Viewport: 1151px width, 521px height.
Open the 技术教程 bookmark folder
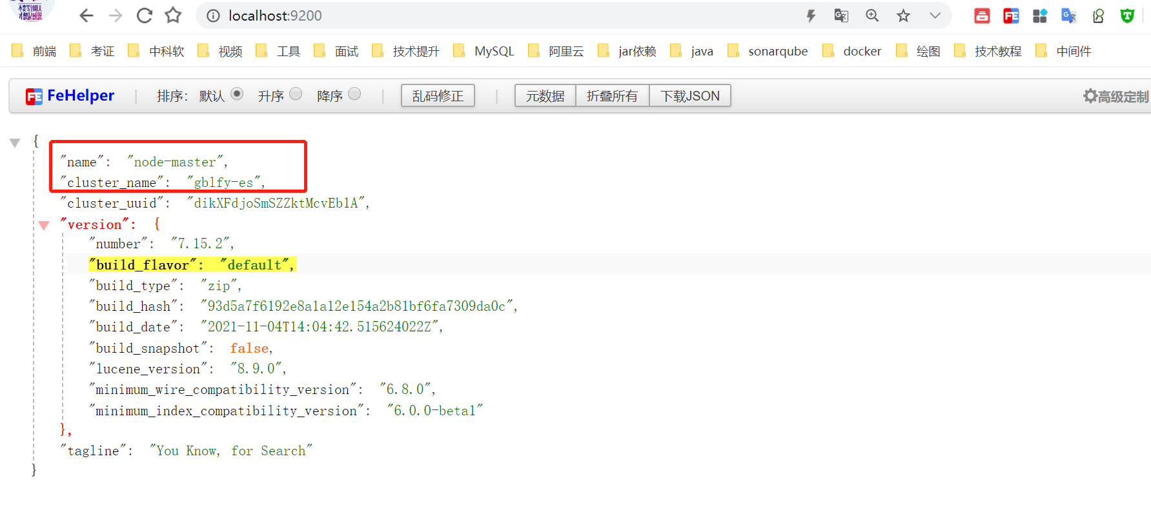tap(988, 51)
